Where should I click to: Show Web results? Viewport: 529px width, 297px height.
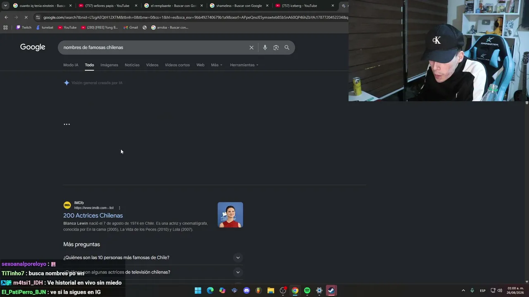(x=200, y=65)
